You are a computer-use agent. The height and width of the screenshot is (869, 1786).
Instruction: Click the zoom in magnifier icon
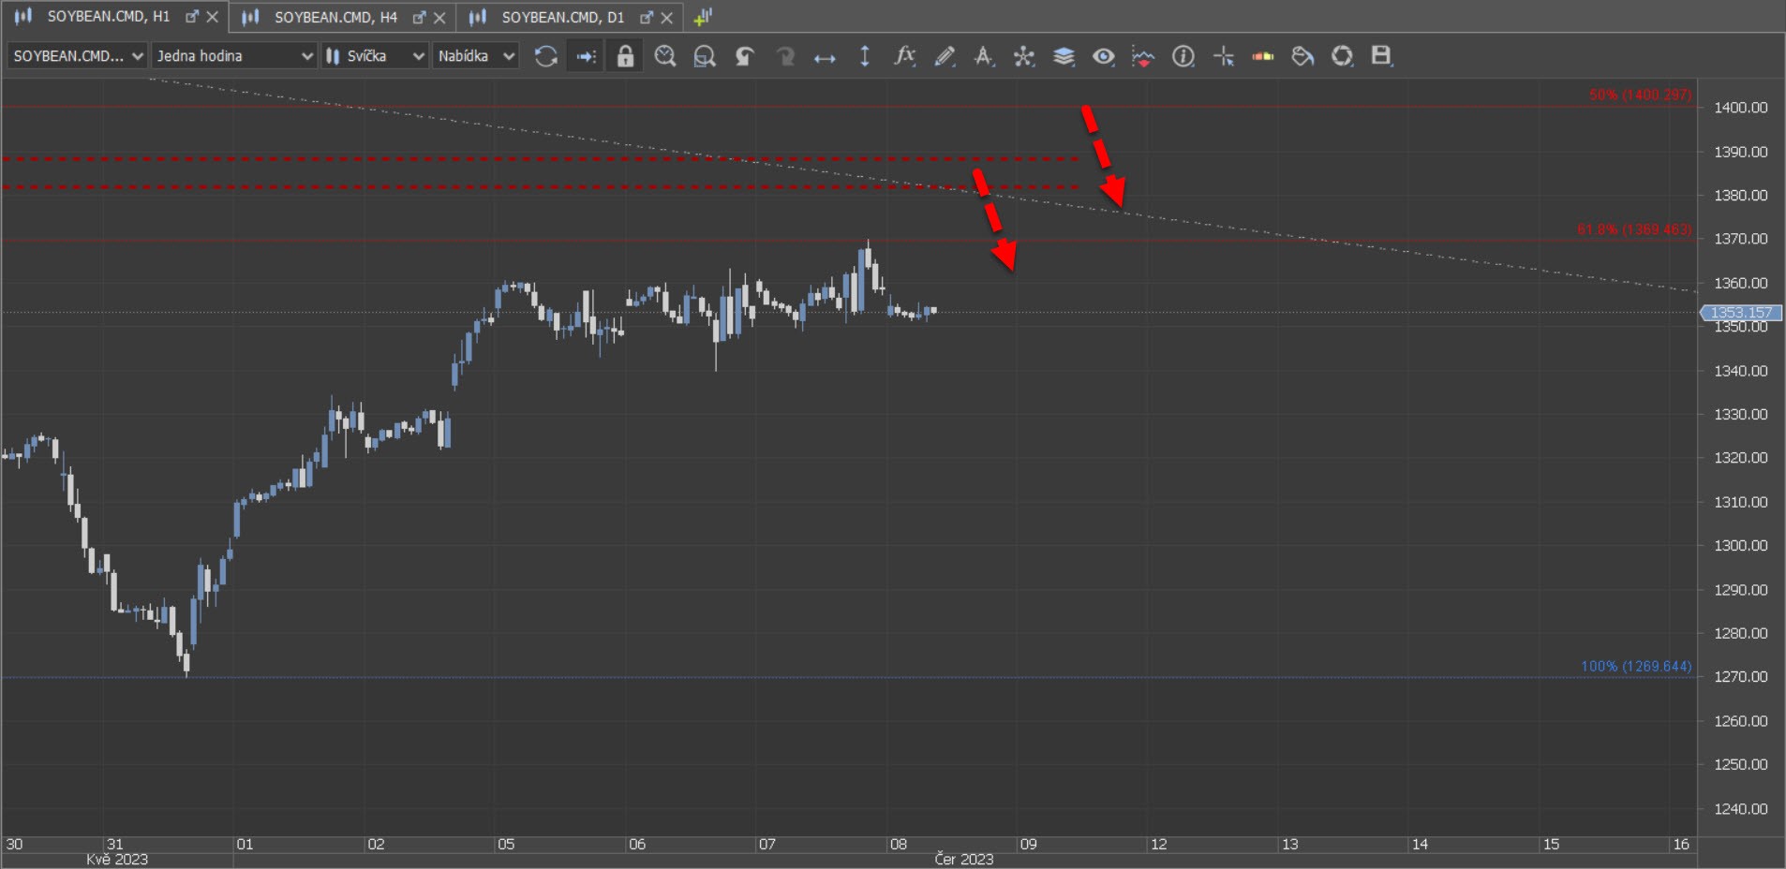(x=665, y=56)
